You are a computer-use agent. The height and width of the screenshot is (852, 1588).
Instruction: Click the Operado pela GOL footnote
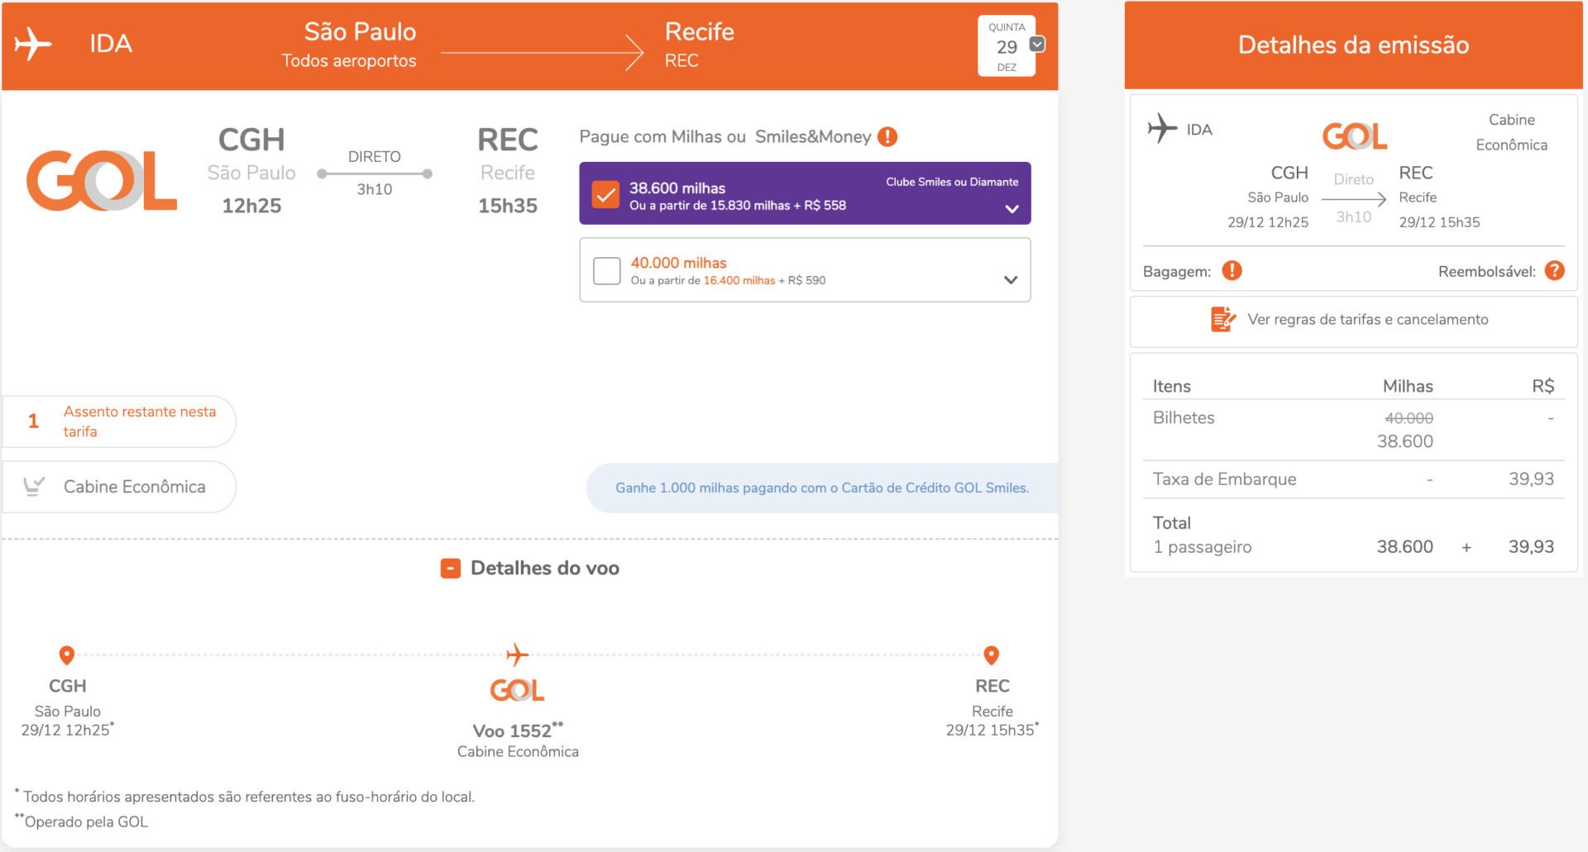coord(83,821)
